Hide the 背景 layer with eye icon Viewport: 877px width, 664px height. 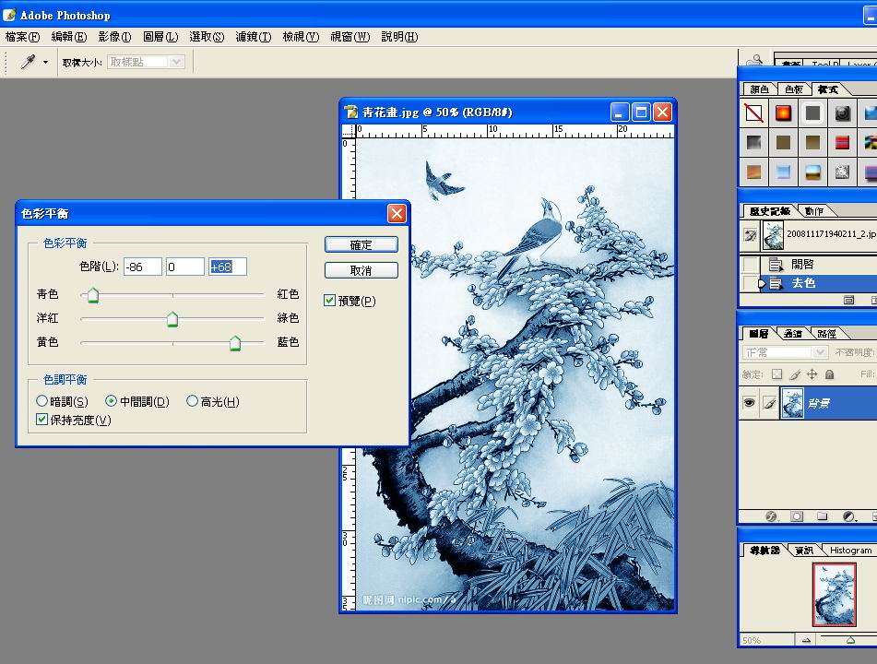(x=749, y=403)
